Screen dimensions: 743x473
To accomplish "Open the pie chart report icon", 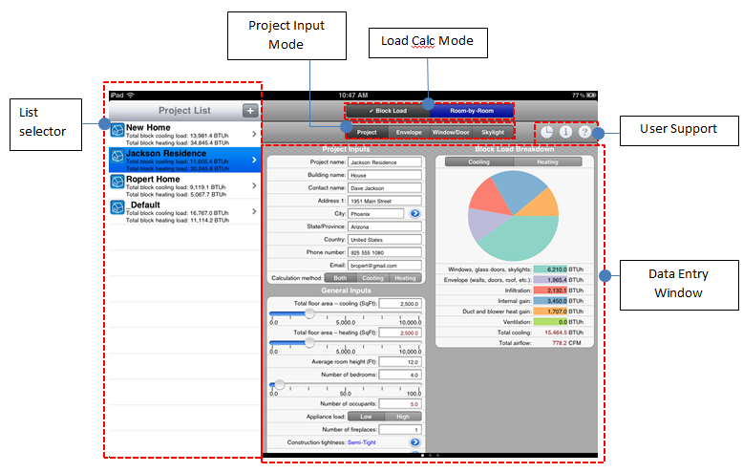I will click(547, 133).
